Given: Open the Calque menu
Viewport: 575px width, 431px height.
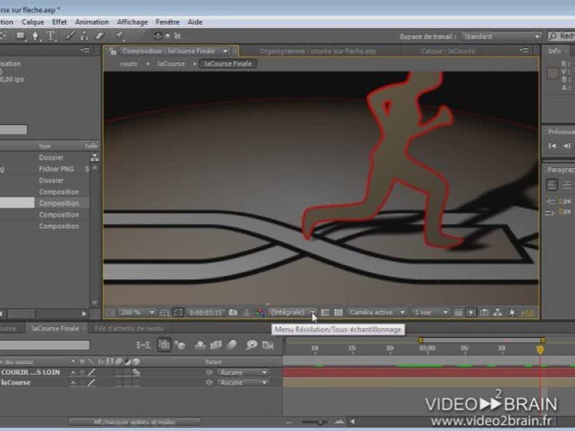Looking at the screenshot, I should [x=32, y=22].
